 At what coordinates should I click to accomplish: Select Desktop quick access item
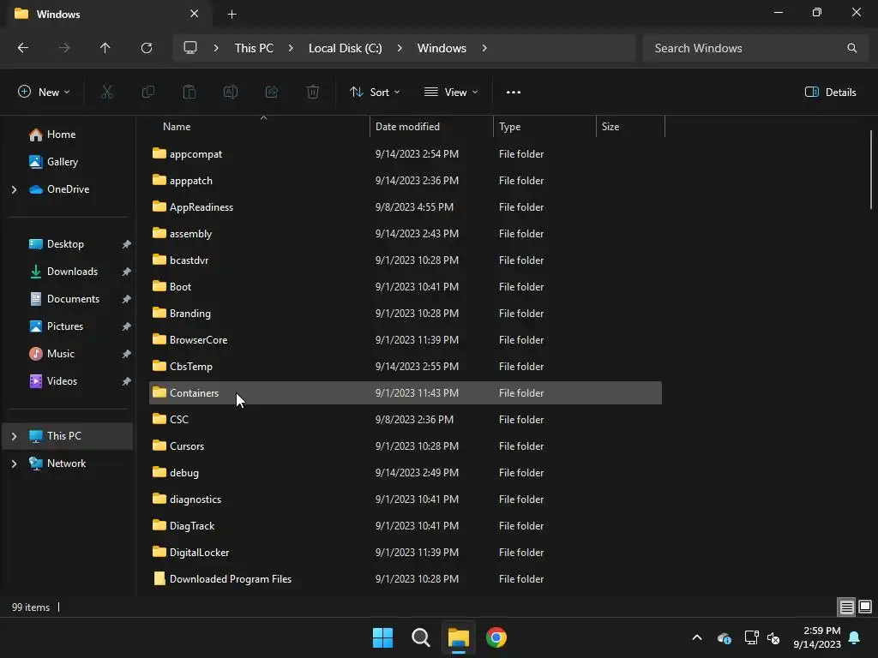tap(65, 244)
